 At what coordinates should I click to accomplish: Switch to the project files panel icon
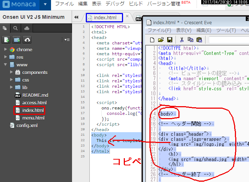click(x=5, y=28)
